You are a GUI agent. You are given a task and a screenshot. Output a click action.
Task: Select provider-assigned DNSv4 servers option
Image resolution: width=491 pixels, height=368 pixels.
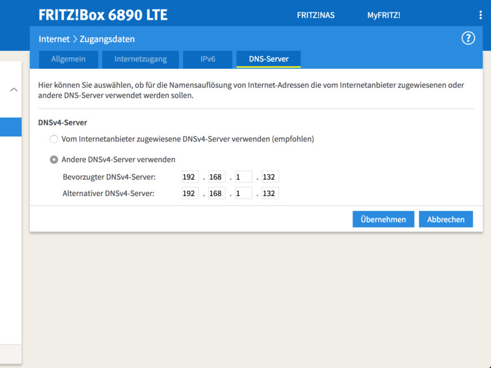click(x=54, y=139)
